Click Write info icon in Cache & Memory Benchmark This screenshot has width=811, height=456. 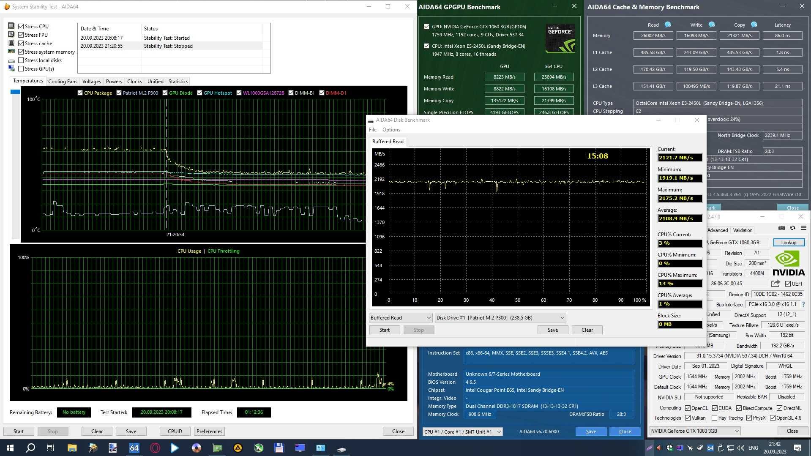coord(712,25)
